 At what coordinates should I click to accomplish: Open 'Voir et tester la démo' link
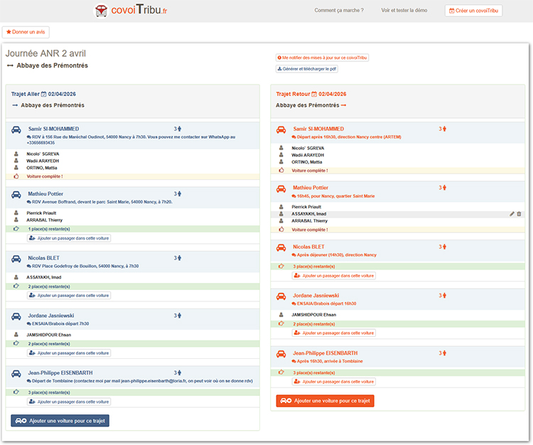(404, 11)
